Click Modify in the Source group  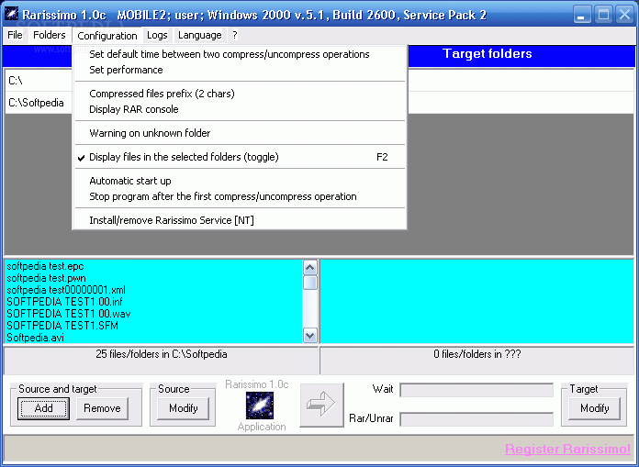[x=184, y=408]
